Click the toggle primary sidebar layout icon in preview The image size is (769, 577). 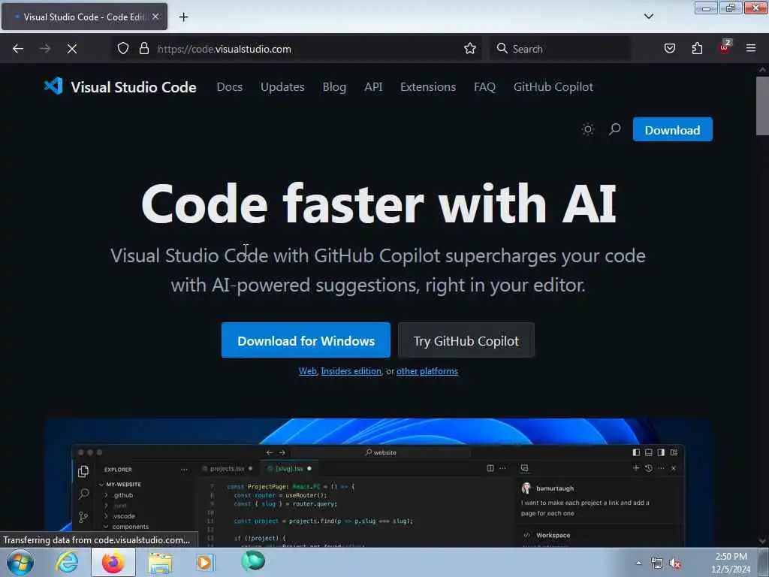click(x=636, y=452)
